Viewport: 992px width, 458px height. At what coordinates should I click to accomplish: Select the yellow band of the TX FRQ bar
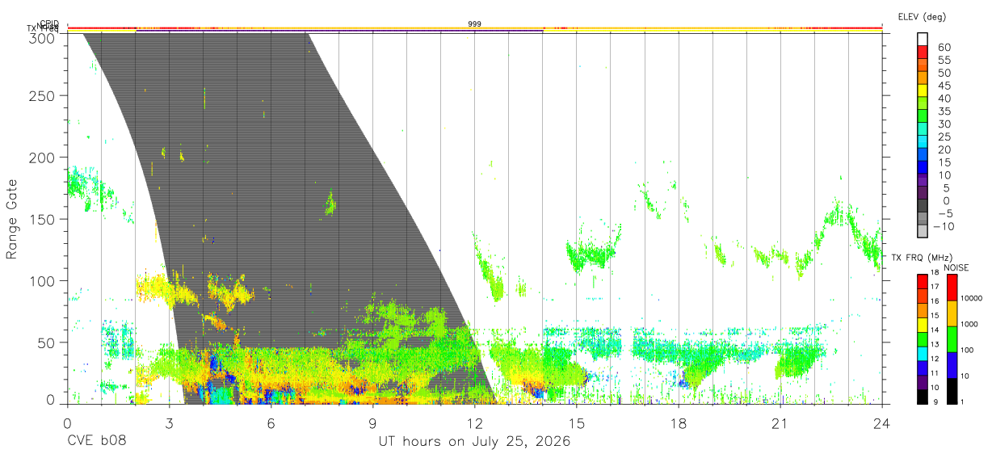(923, 324)
